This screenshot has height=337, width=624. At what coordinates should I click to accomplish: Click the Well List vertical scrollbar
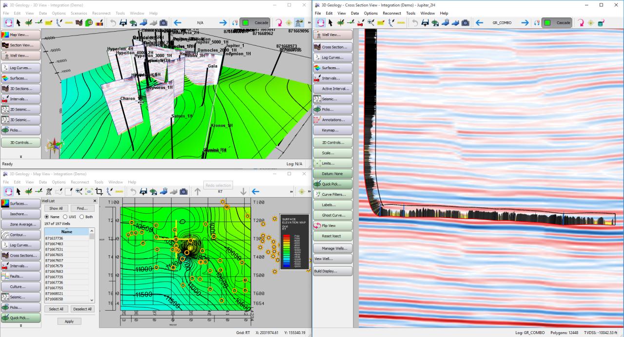pyautogui.click(x=92, y=265)
